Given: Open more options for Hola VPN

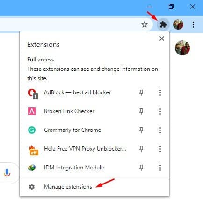Looking at the screenshot, I should pos(160,149).
